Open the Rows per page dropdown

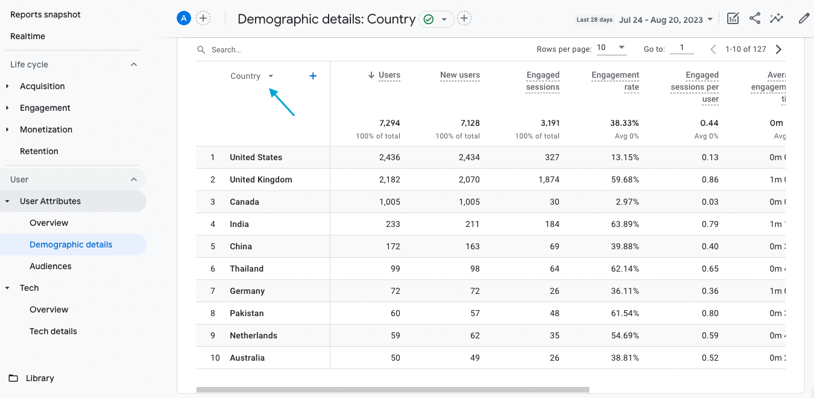(611, 48)
